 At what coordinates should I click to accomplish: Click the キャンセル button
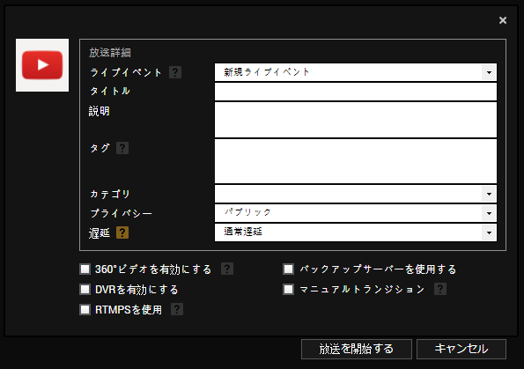461,350
